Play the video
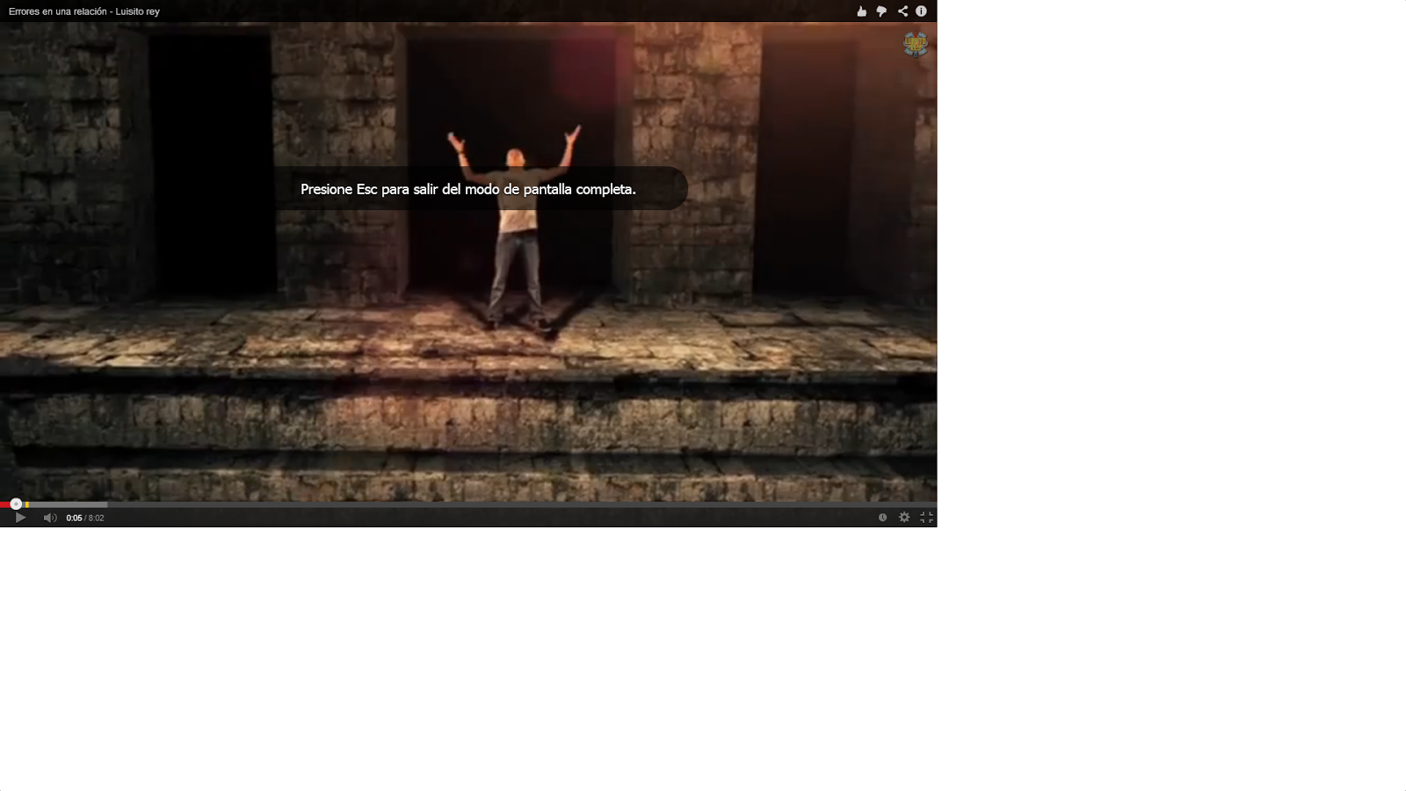Image resolution: width=1406 pixels, height=791 pixels. (20, 518)
